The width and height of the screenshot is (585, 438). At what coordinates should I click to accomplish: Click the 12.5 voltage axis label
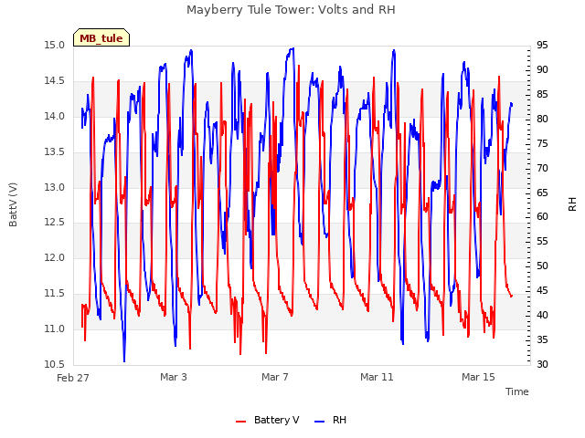click(55, 223)
